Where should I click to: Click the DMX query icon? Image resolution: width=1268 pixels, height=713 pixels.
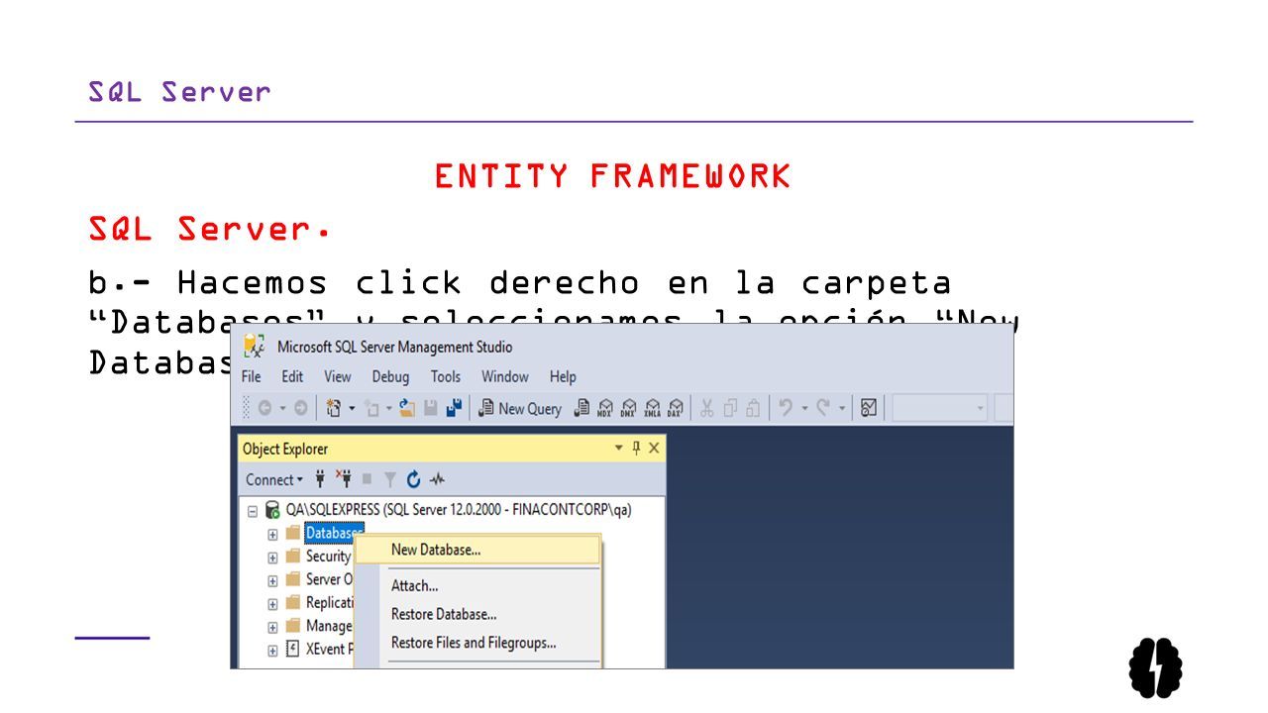[x=628, y=408]
